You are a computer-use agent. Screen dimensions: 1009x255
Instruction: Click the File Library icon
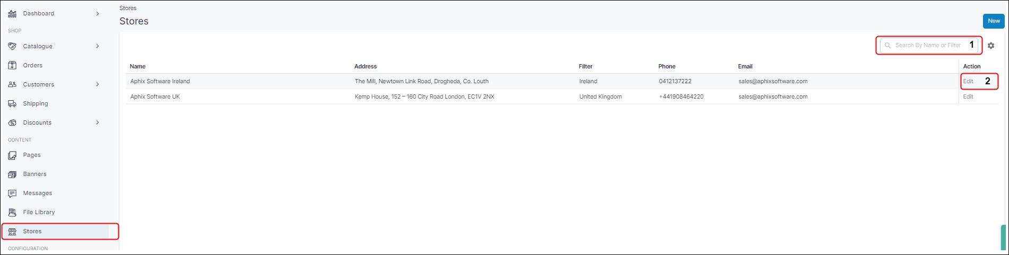12,213
